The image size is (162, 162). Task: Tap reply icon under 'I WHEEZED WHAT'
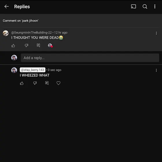point(47,83)
